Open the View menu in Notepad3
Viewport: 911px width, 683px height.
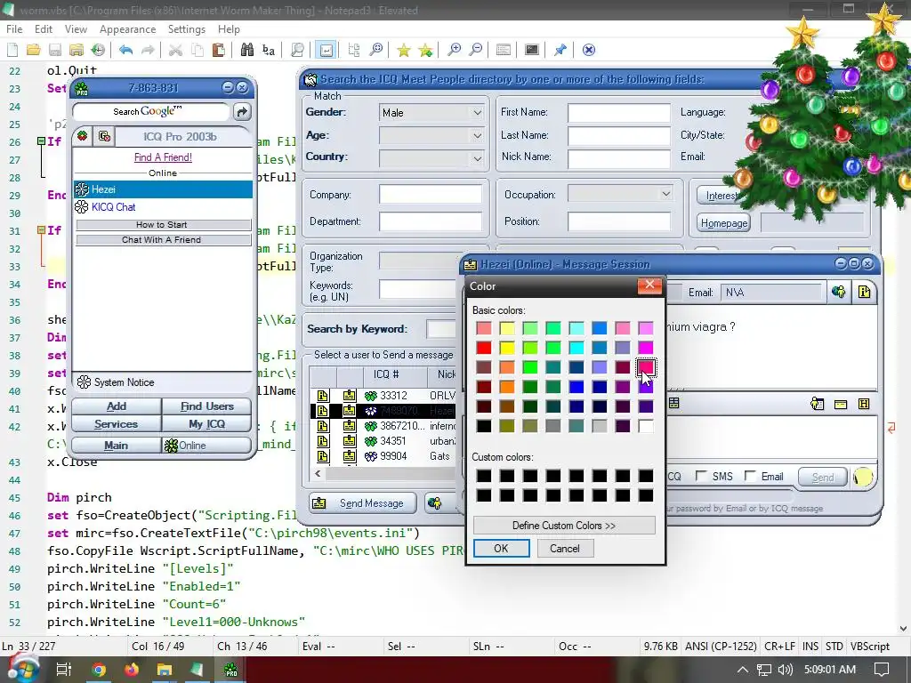76,29
